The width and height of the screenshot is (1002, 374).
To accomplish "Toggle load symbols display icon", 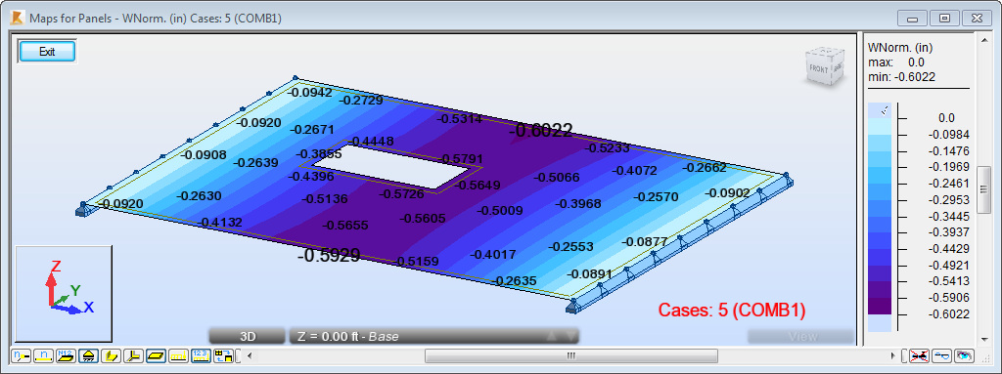I will pos(177,355).
